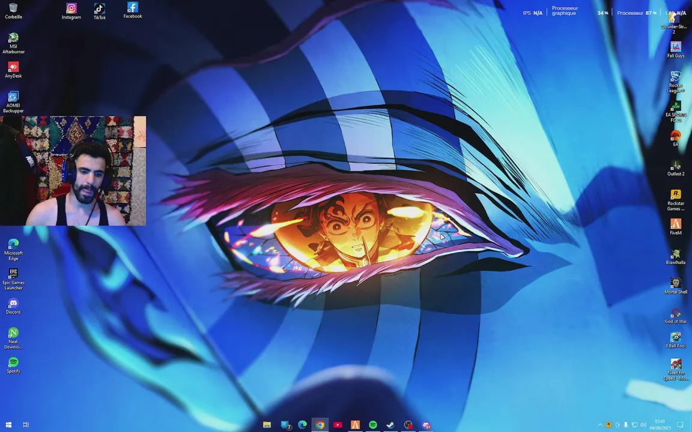The height and width of the screenshot is (432, 692).
Task: Select the Rockstar Games Launcher icon
Action: [676, 200]
